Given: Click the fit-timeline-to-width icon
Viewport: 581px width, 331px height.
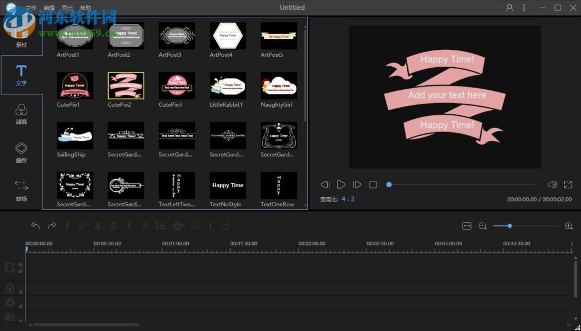Looking at the screenshot, I should [x=467, y=226].
